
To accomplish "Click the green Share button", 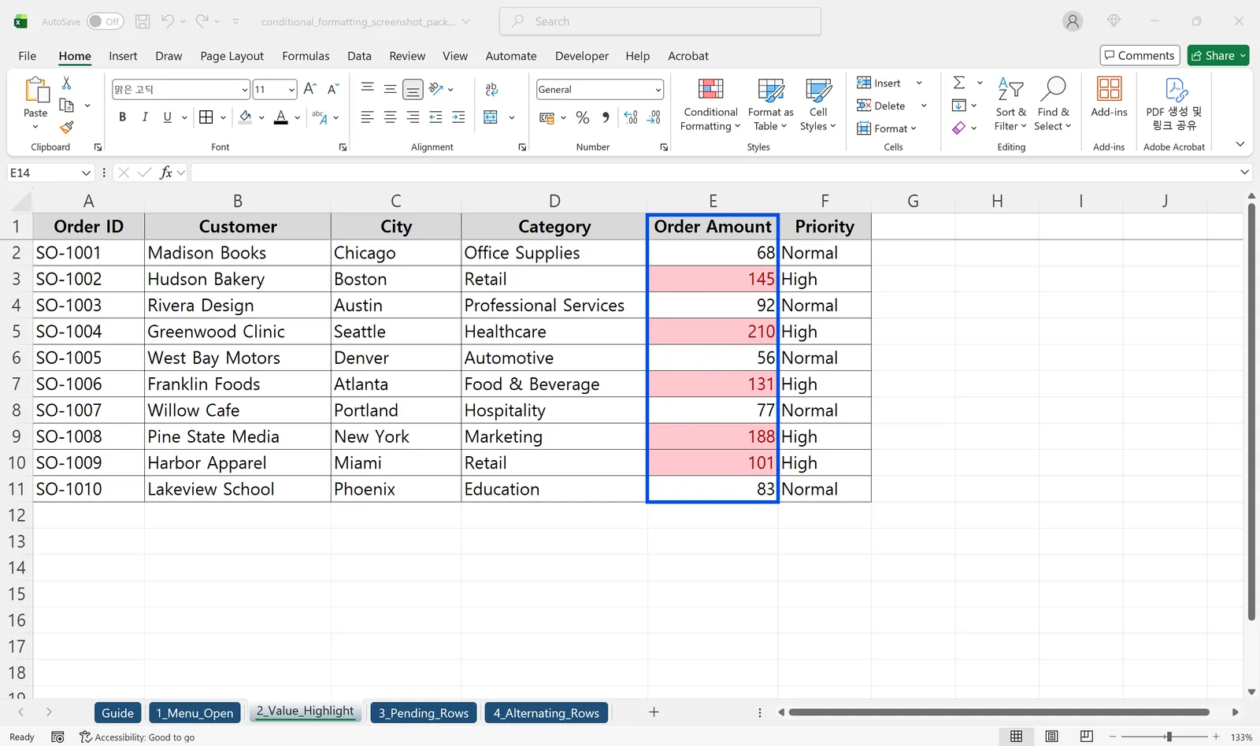I will (x=1218, y=55).
